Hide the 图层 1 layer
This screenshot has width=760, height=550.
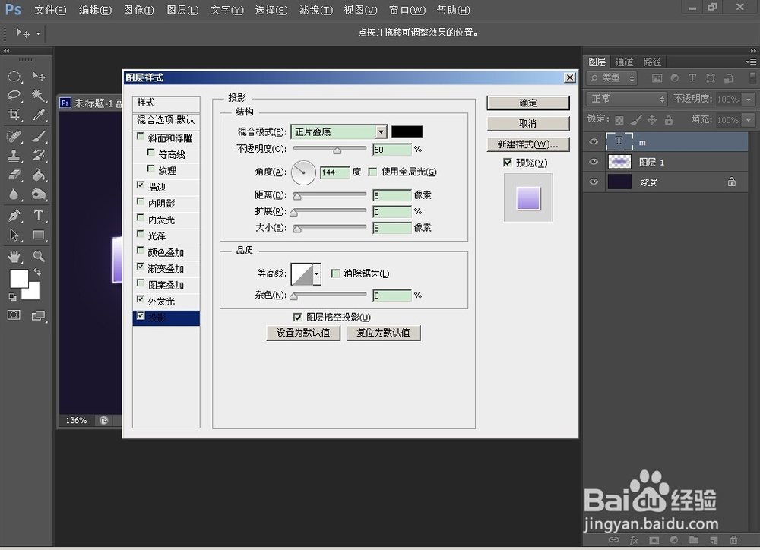coord(594,162)
